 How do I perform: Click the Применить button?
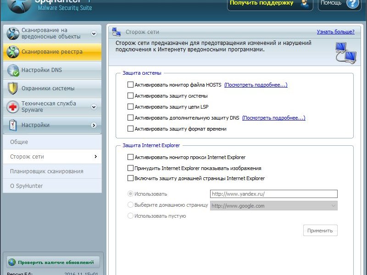(x=320, y=231)
